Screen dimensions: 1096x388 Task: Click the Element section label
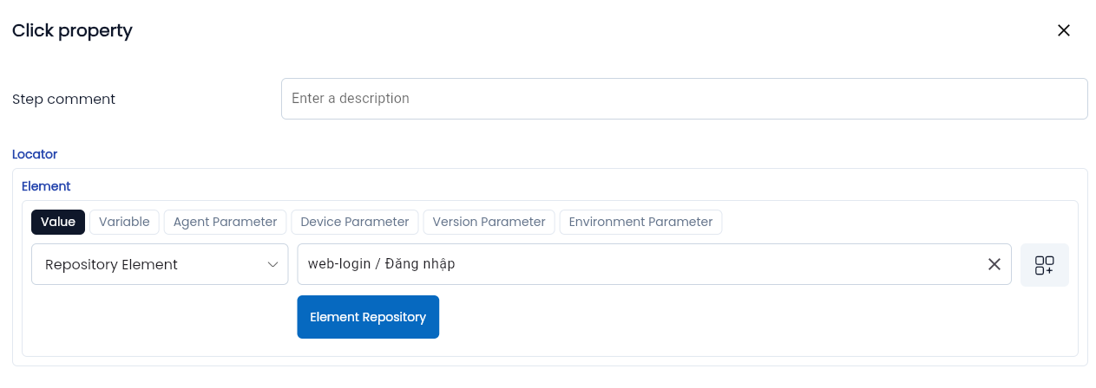46,186
